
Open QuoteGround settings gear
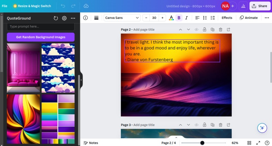tap(64, 18)
